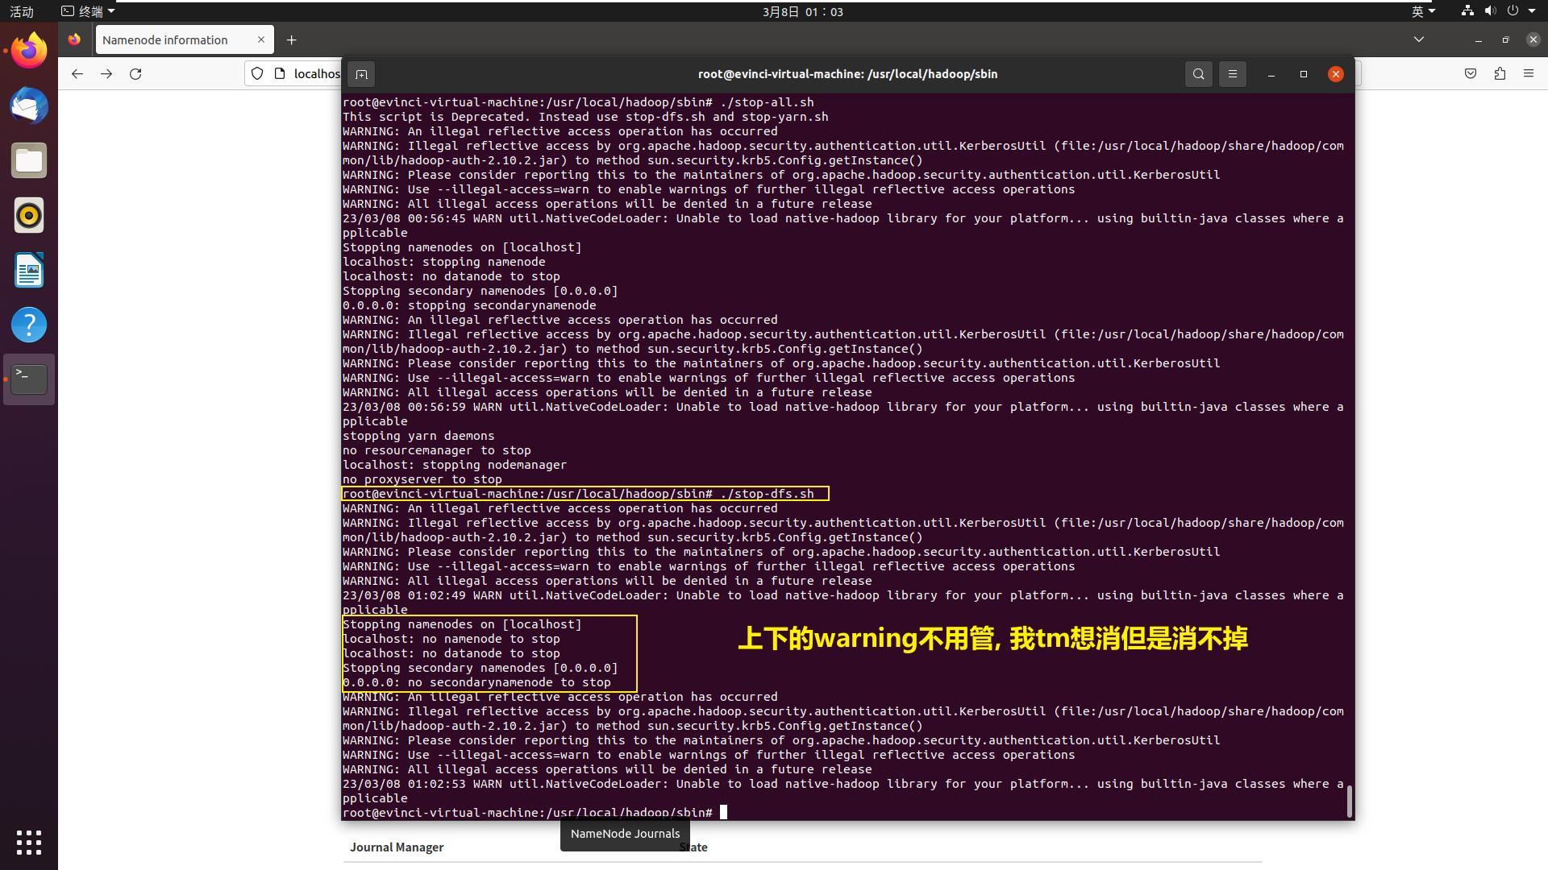Click the Firefox site information icon
This screenshot has width=1548, height=870.
(x=280, y=73)
